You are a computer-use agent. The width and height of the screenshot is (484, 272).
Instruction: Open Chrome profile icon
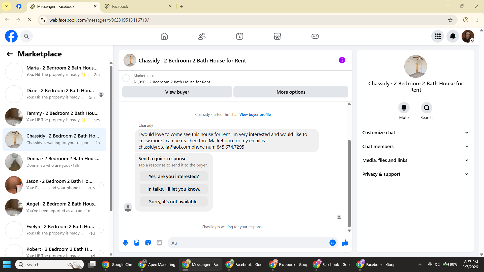point(466,20)
